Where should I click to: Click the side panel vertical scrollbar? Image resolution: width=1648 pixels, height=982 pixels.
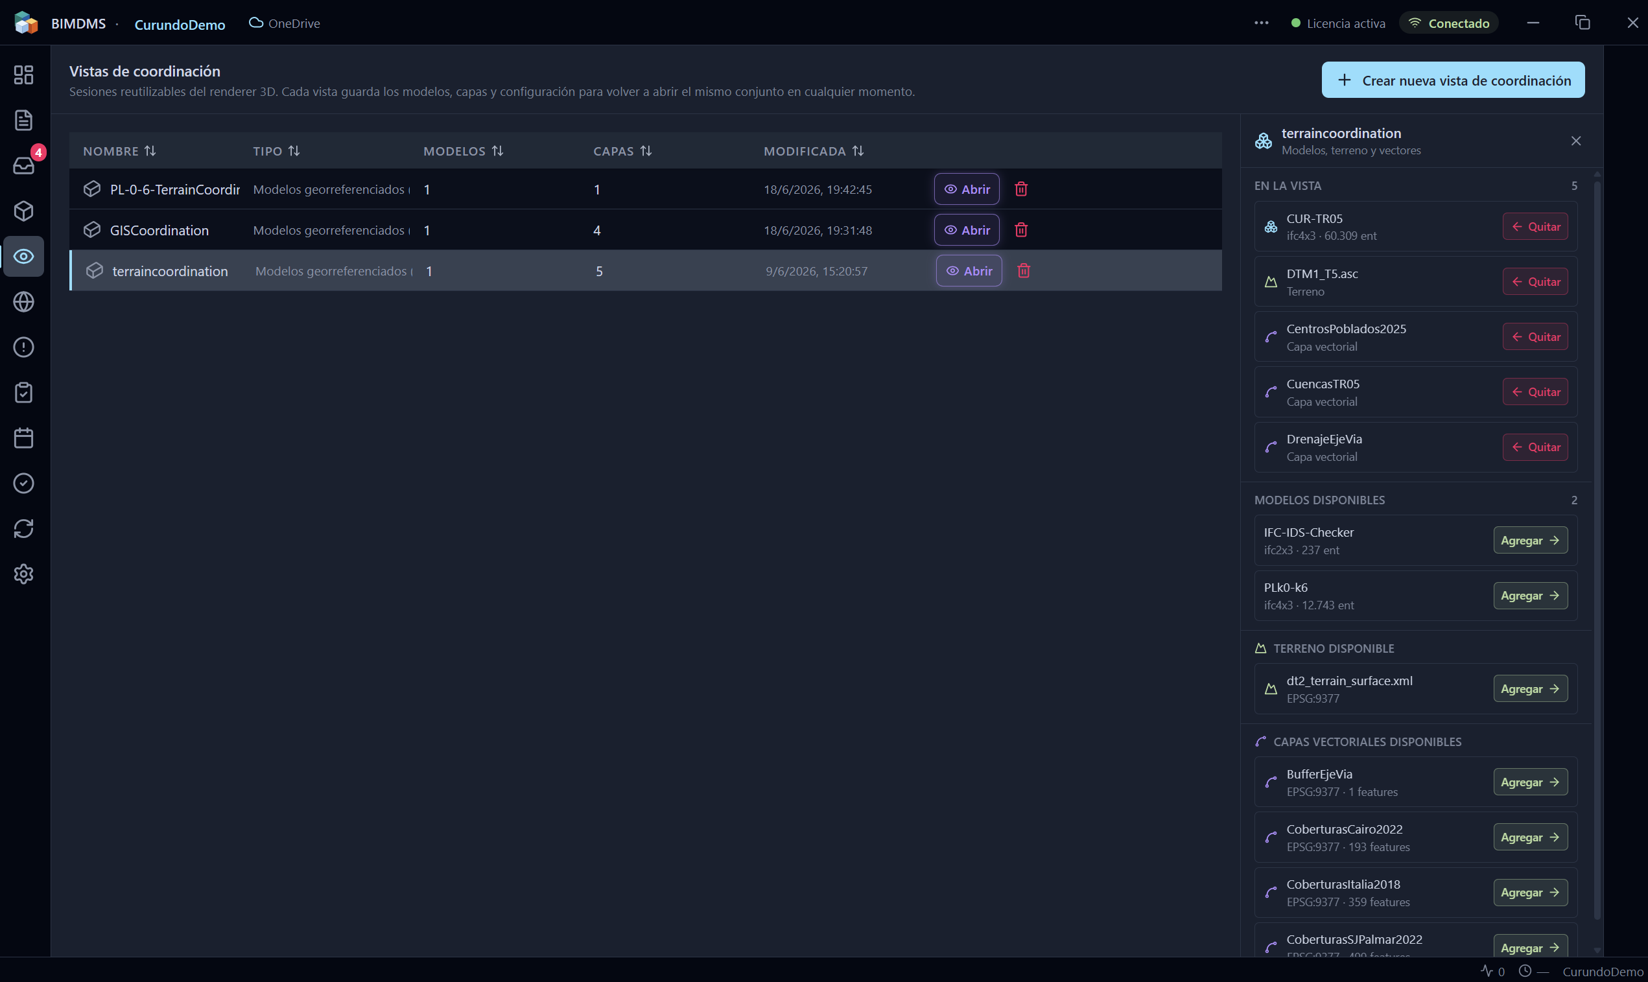(x=1597, y=549)
